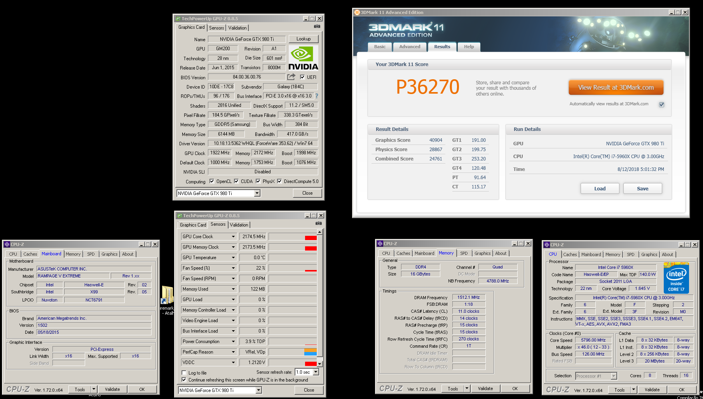This screenshot has width=703, height=399.
Task: Click the DRAM Frequency value 1512.1 MHz
Action: click(468, 297)
